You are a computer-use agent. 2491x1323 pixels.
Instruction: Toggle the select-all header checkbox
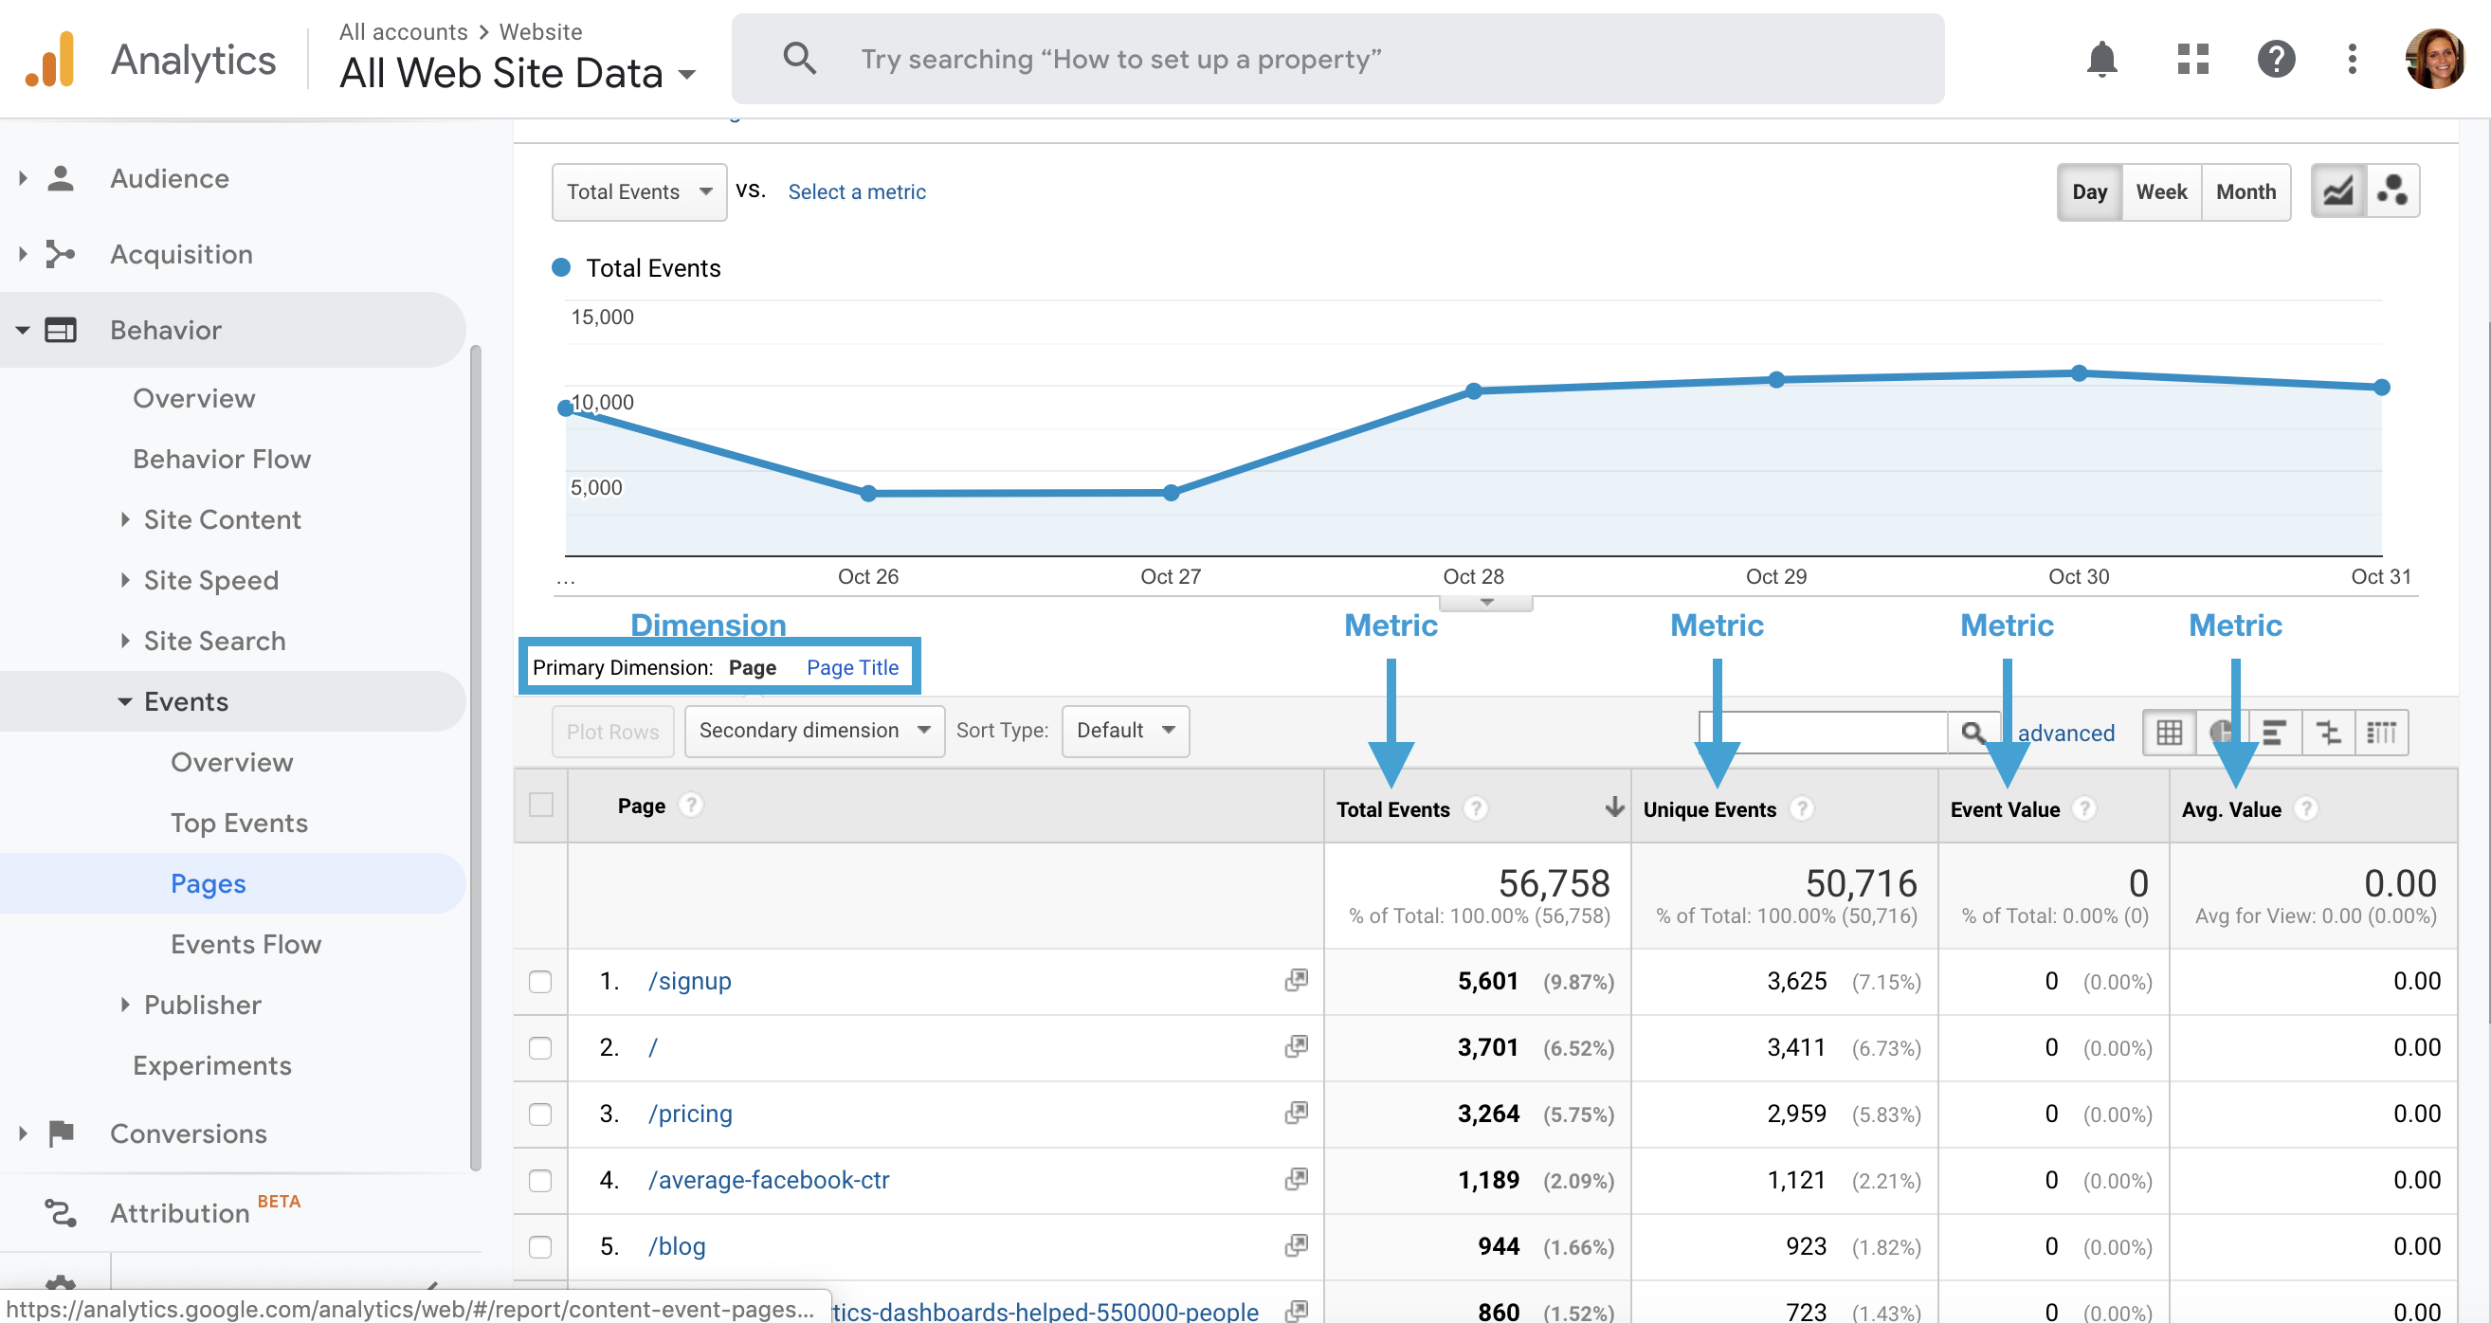pyautogui.click(x=540, y=805)
